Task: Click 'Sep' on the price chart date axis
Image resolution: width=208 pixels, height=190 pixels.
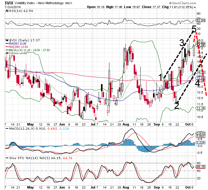Action: click(157, 124)
